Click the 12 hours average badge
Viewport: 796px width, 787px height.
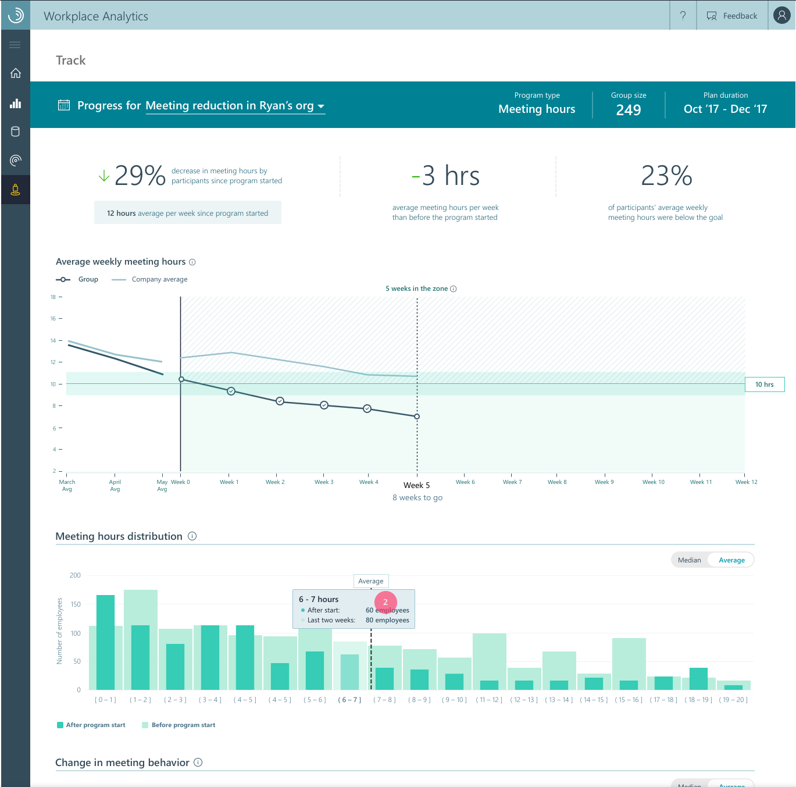coord(187,212)
